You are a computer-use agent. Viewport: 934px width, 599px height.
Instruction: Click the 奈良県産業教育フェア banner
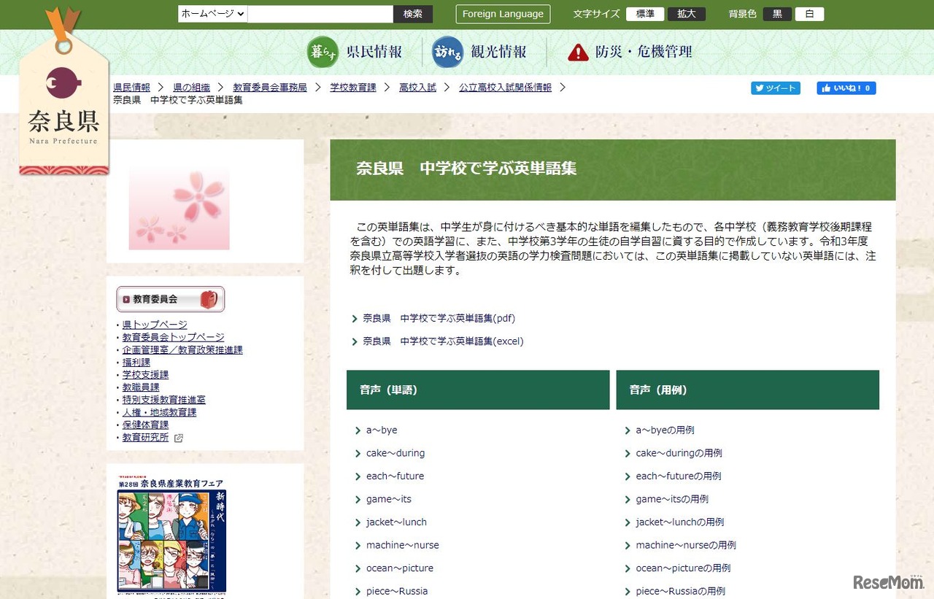tap(172, 540)
